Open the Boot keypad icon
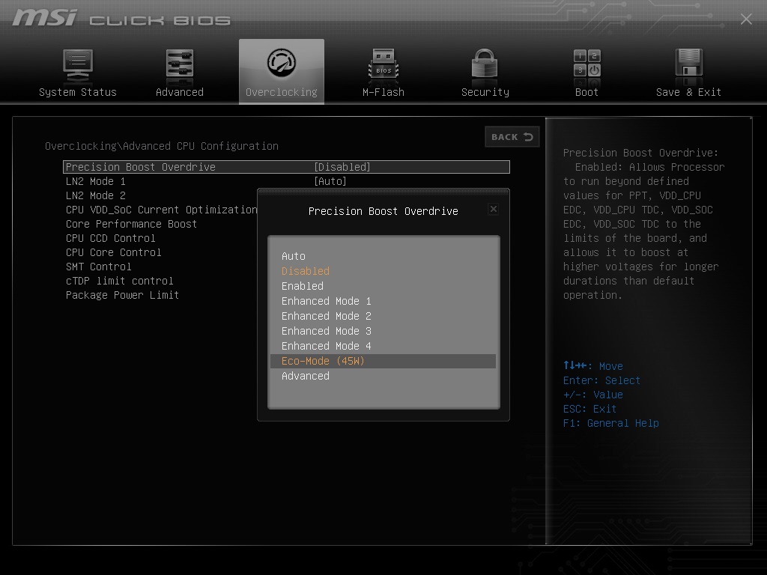The width and height of the screenshot is (767, 575). coord(587,64)
